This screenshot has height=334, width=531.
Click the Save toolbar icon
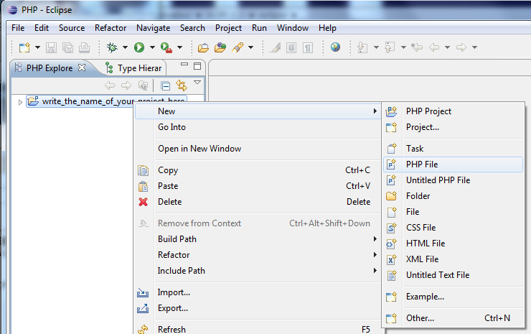[x=51, y=47]
